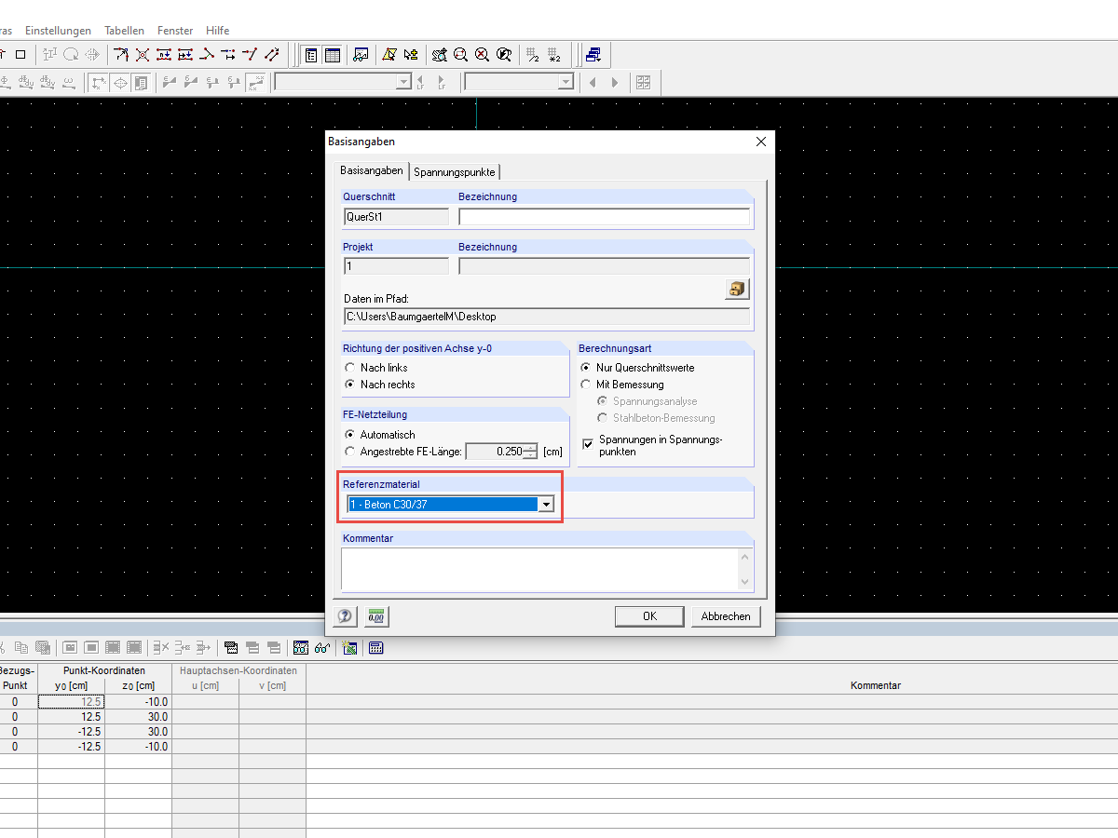
Task: Click the 'Kommentar' table column header
Action: (876, 685)
